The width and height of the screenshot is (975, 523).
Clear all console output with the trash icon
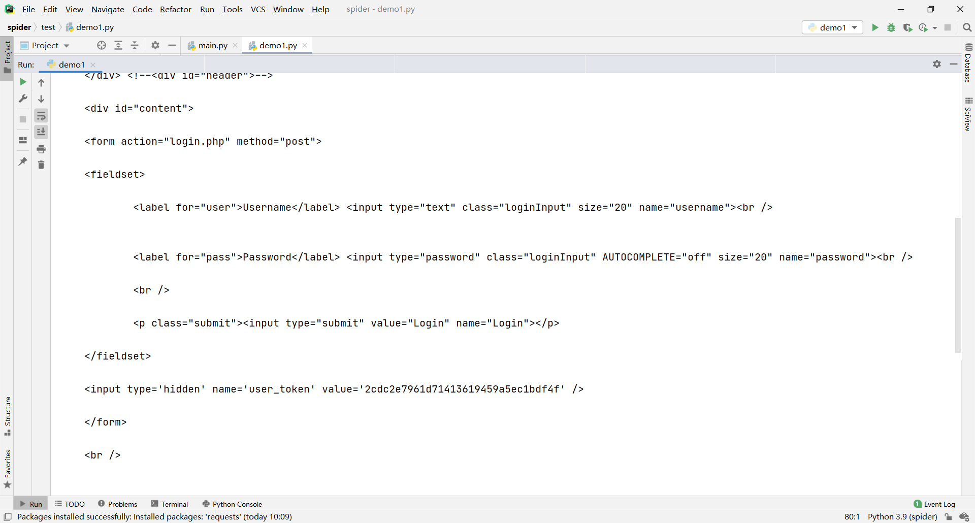point(41,165)
